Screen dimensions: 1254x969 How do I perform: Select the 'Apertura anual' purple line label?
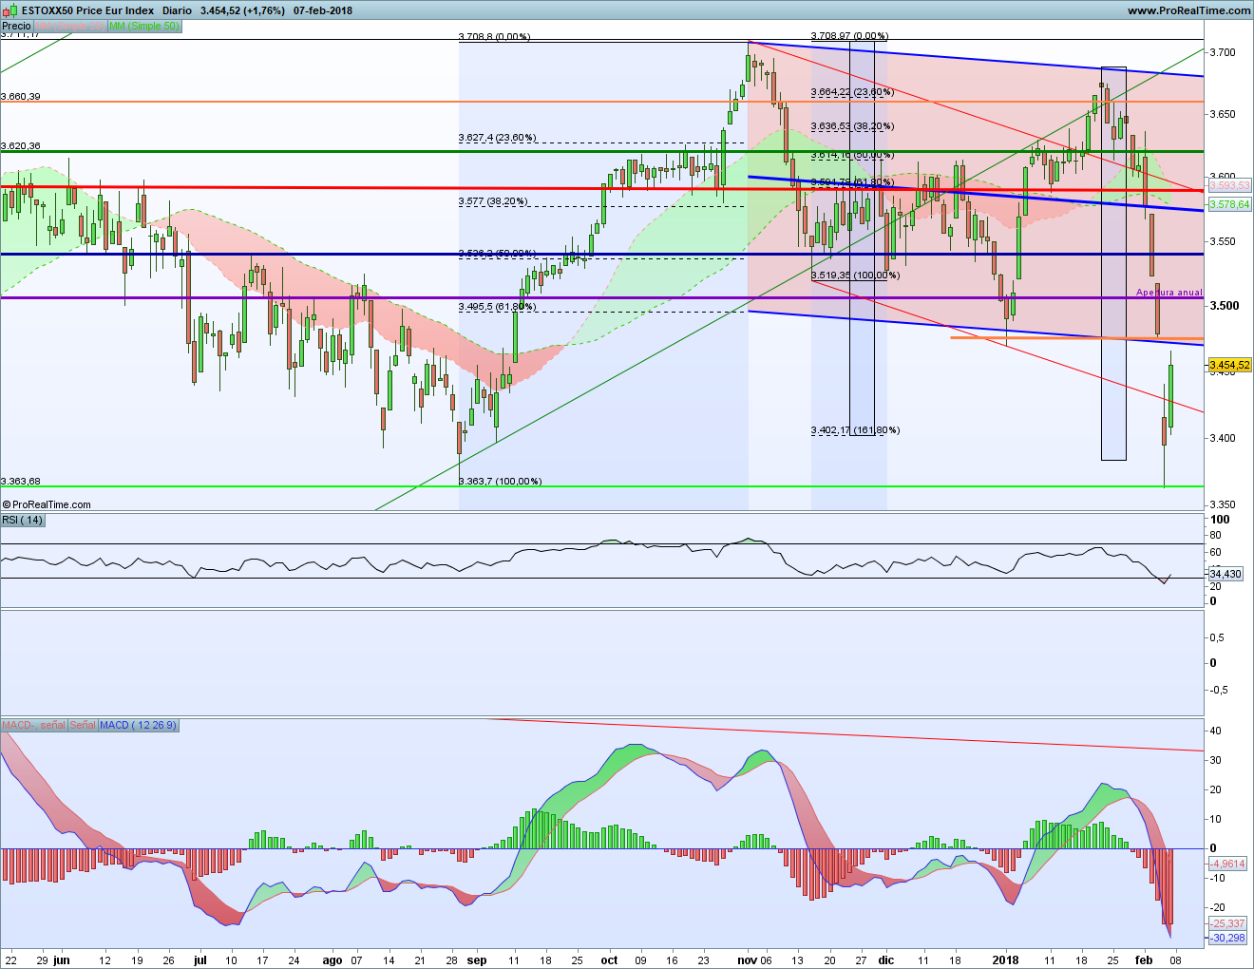[1168, 293]
